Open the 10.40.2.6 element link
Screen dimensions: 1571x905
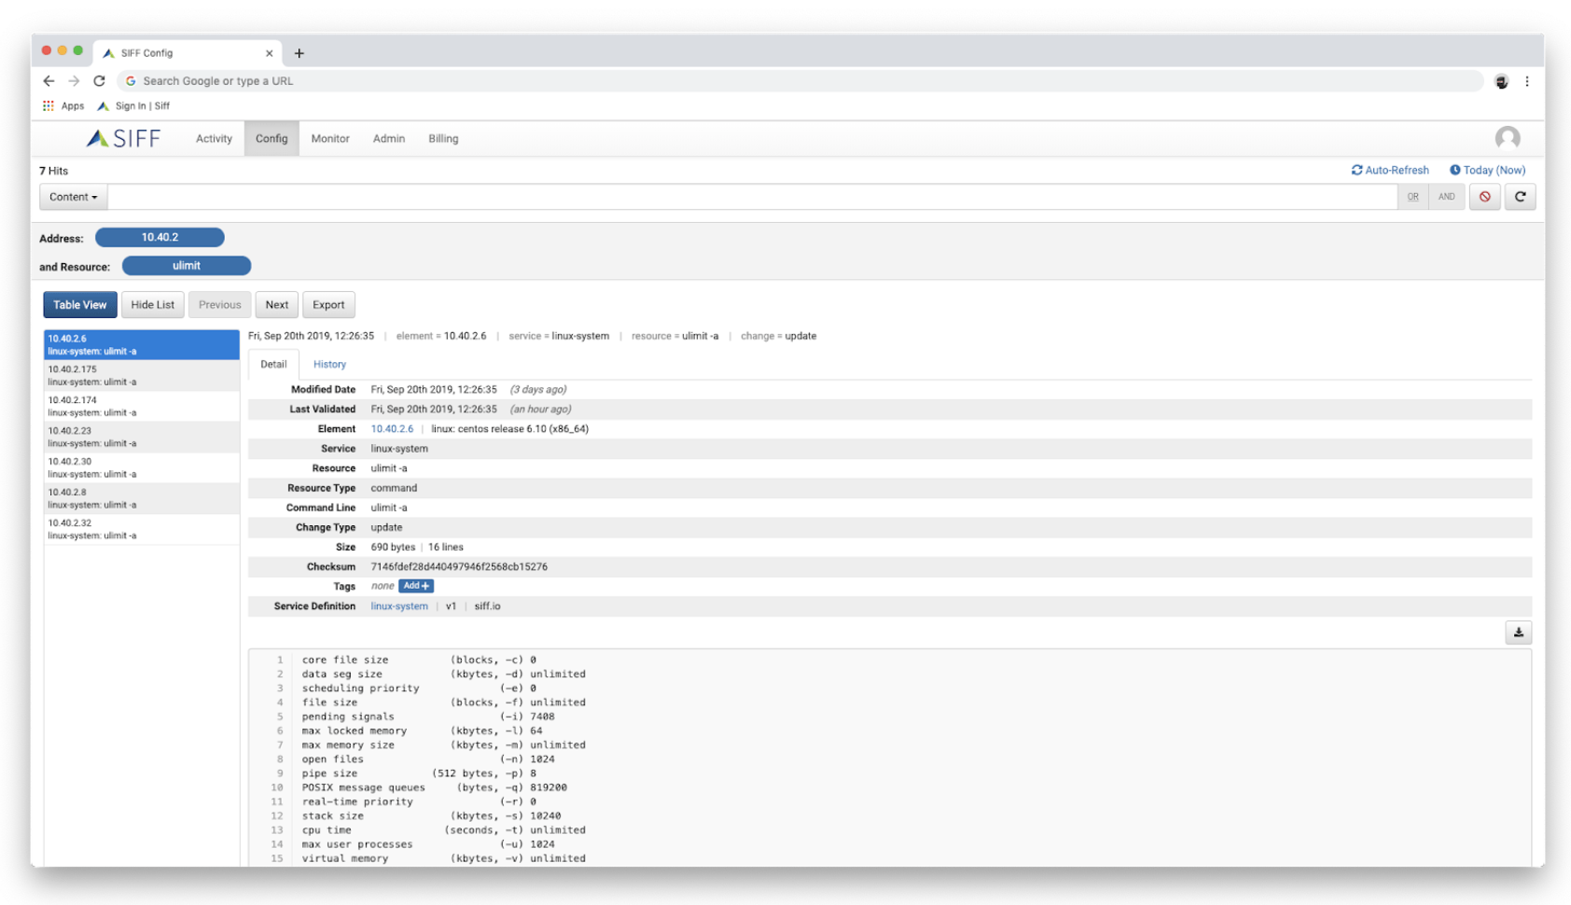392,429
